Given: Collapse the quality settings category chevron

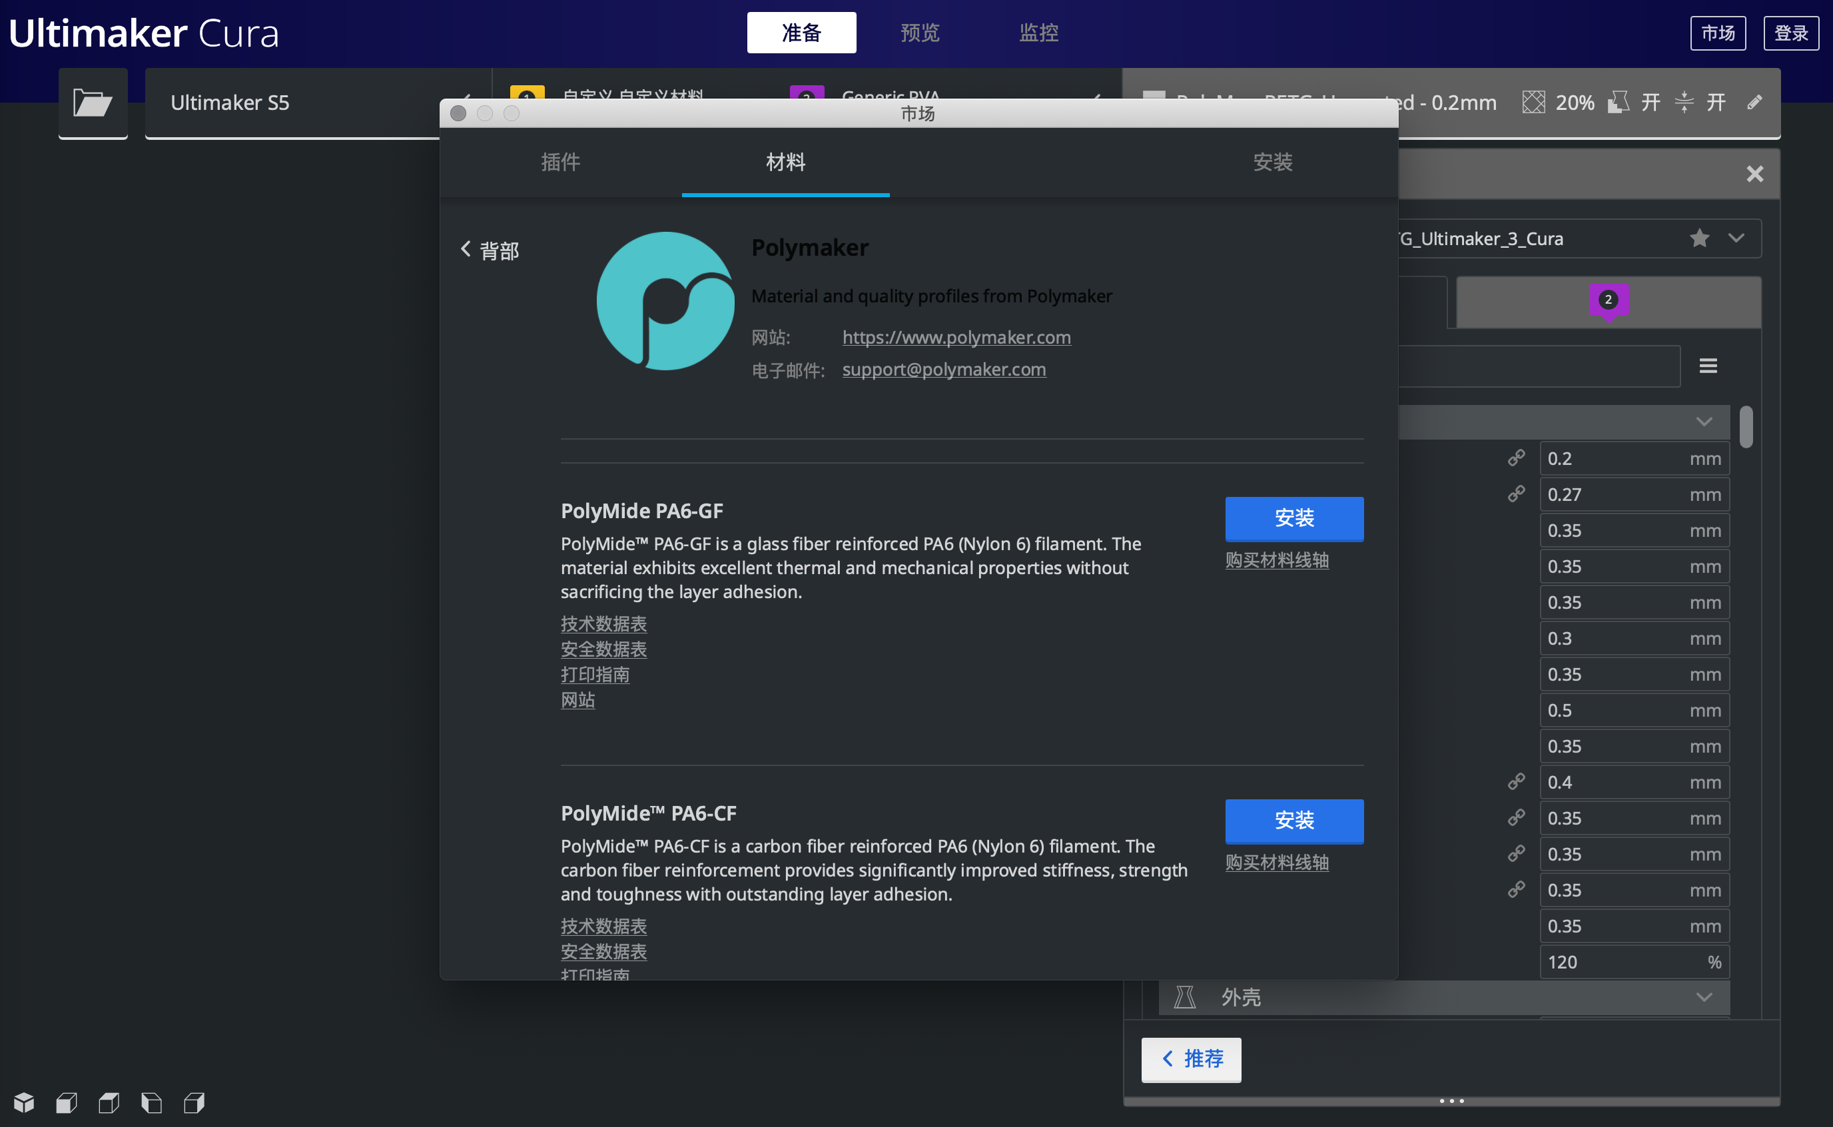Looking at the screenshot, I should [x=1703, y=422].
